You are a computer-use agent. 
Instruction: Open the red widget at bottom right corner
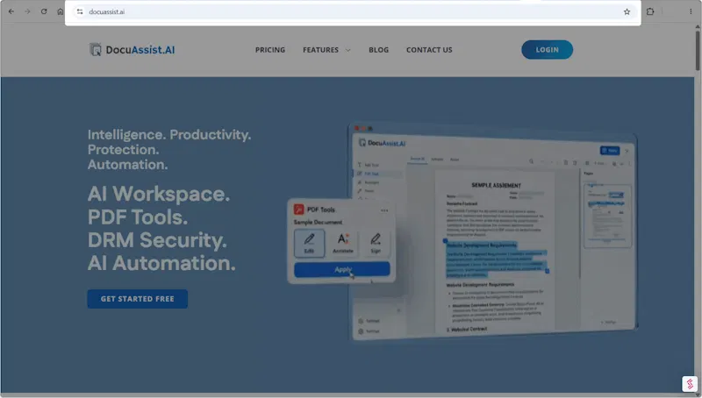click(690, 384)
